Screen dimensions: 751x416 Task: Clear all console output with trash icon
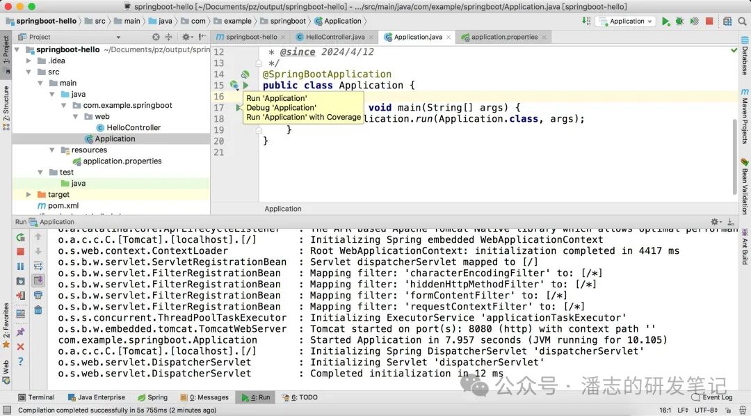pyautogui.click(x=38, y=310)
